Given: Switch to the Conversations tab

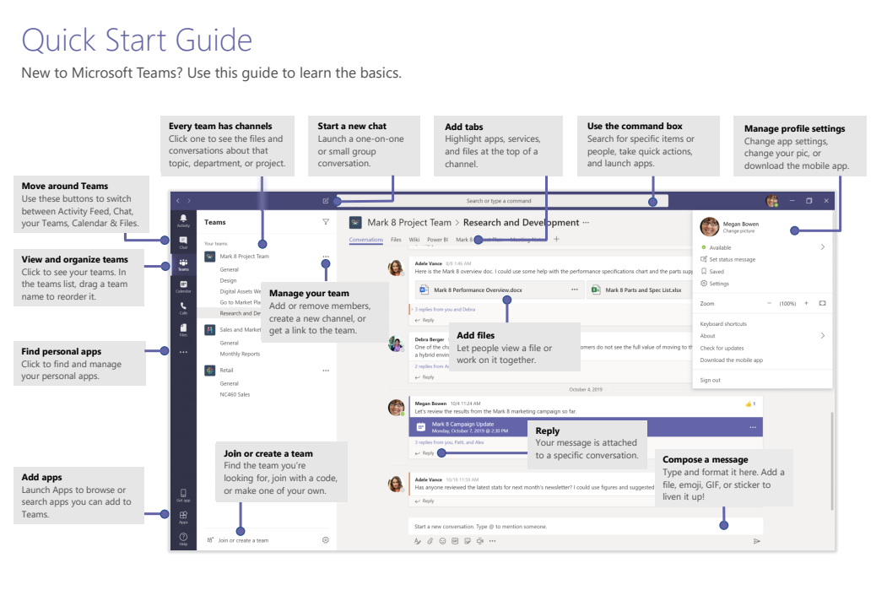Looking at the screenshot, I should click(x=366, y=240).
